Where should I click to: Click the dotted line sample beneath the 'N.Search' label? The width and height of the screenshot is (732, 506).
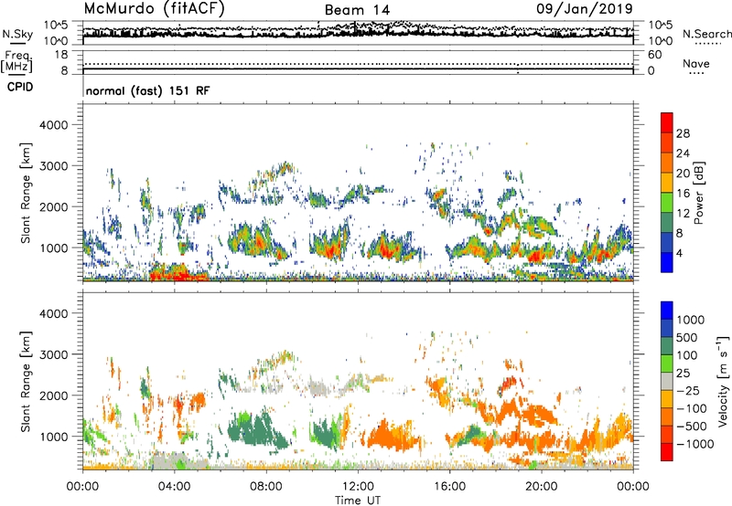tap(708, 44)
